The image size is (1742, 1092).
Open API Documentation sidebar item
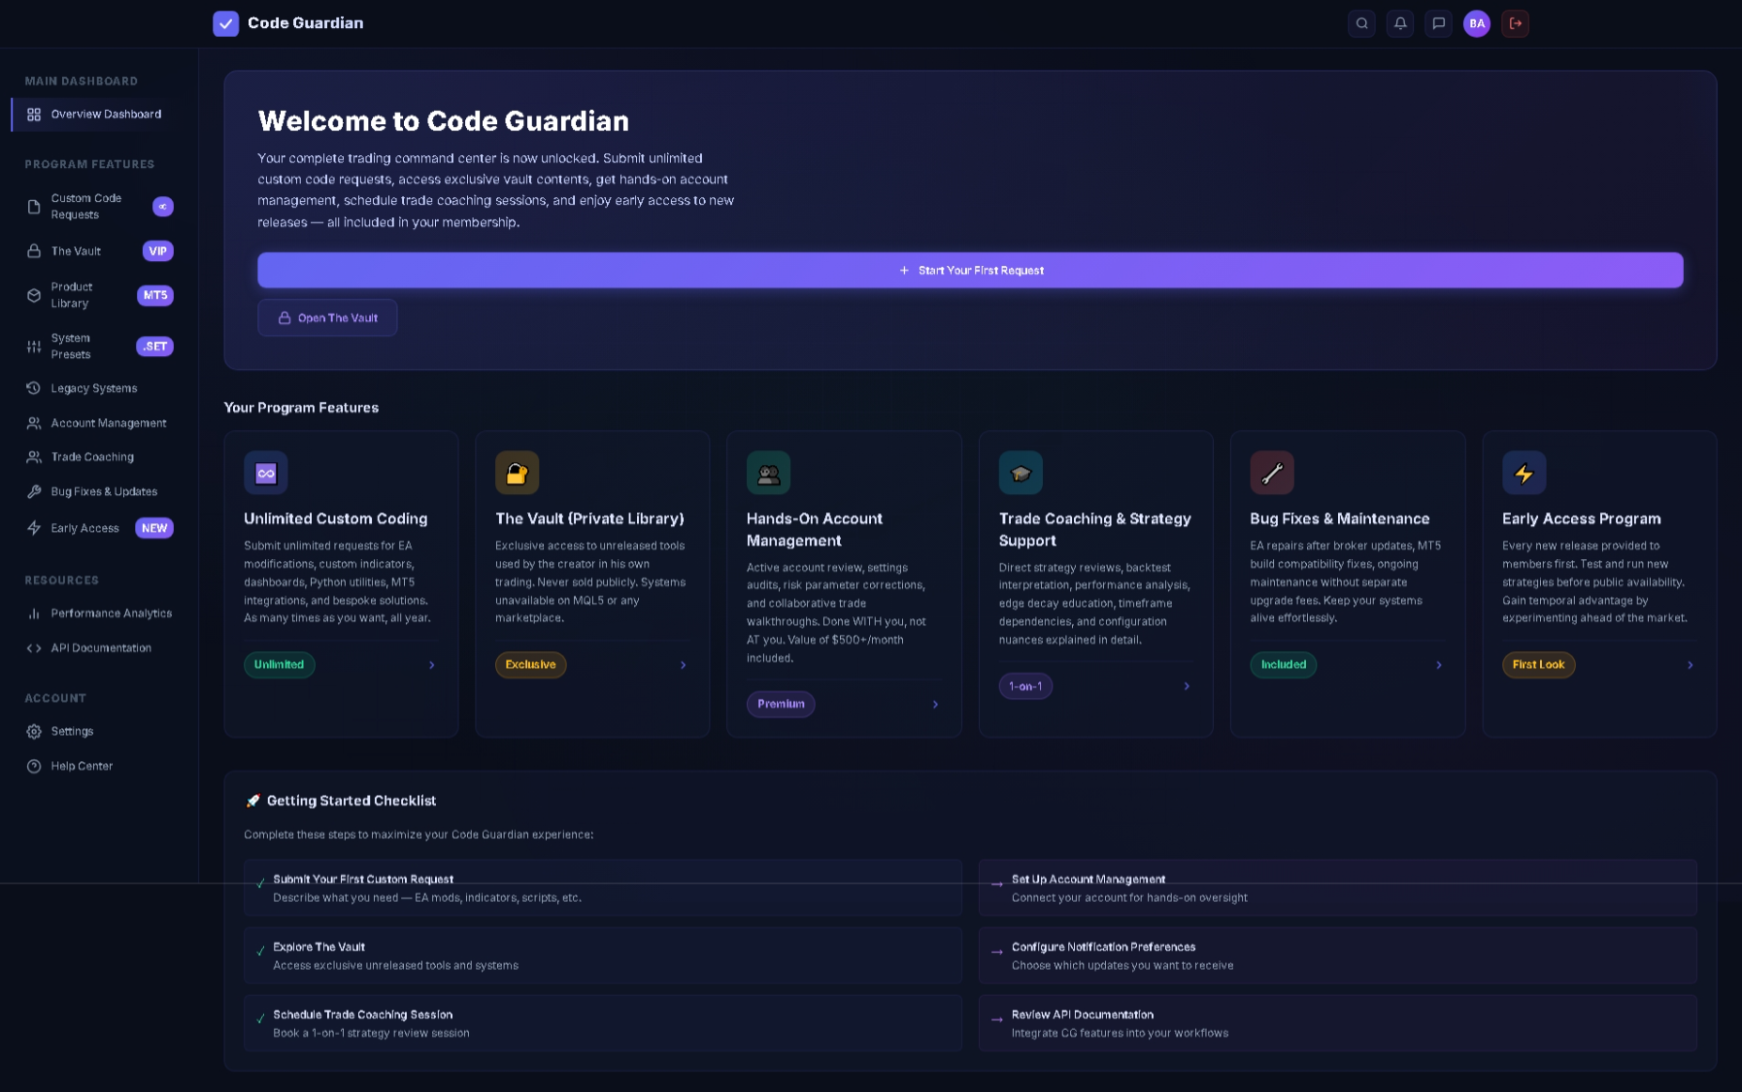tap(99, 648)
